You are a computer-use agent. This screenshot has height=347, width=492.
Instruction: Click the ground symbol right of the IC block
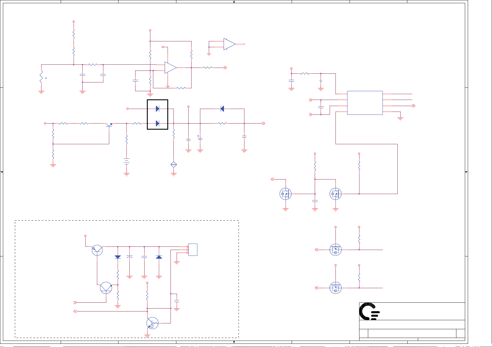click(x=400, y=119)
